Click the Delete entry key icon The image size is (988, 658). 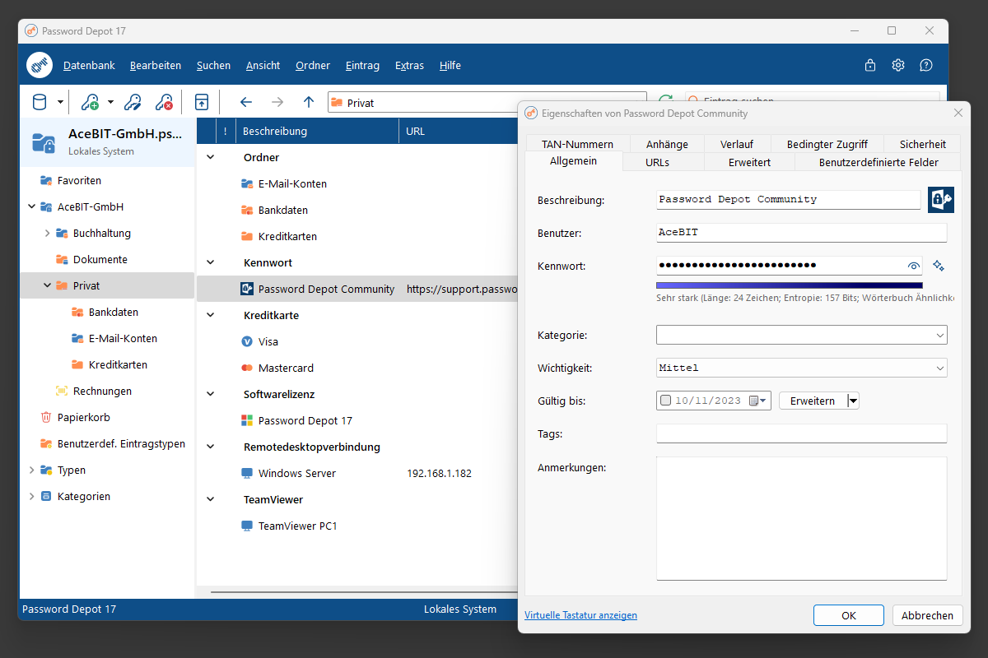[x=164, y=101]
